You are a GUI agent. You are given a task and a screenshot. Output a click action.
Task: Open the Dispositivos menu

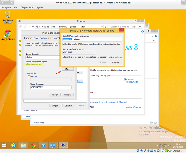(27, 7)
